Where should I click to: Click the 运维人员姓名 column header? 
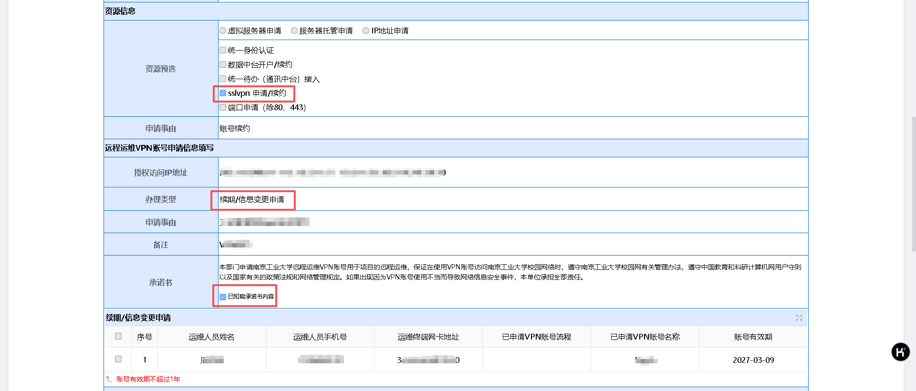point(211,337)
